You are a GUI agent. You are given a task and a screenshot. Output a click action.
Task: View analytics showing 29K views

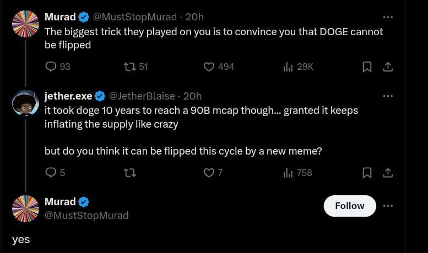[x=288, y=67]
